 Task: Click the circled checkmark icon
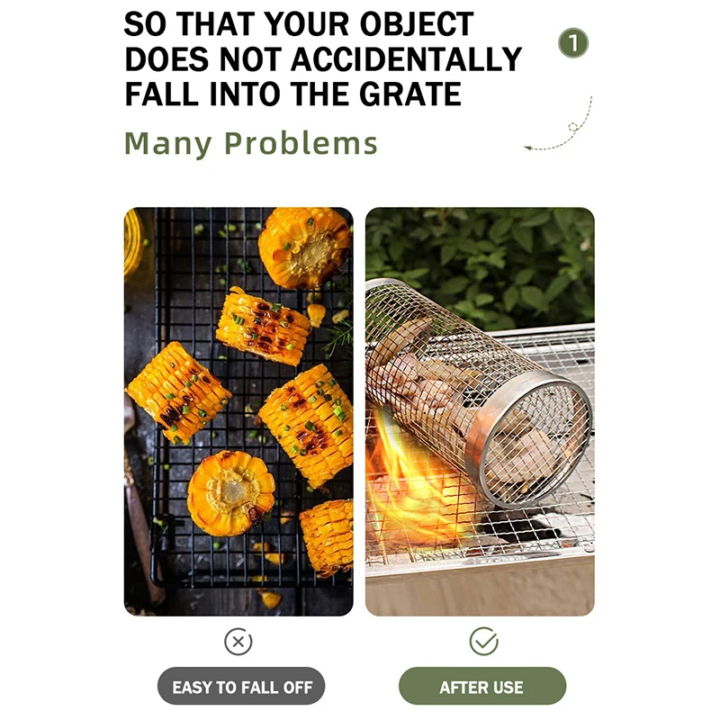(483, 641)
